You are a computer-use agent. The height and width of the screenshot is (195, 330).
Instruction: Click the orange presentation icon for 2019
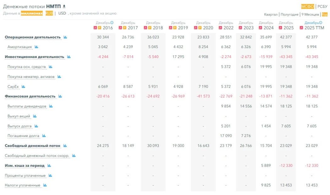point(175,28)
